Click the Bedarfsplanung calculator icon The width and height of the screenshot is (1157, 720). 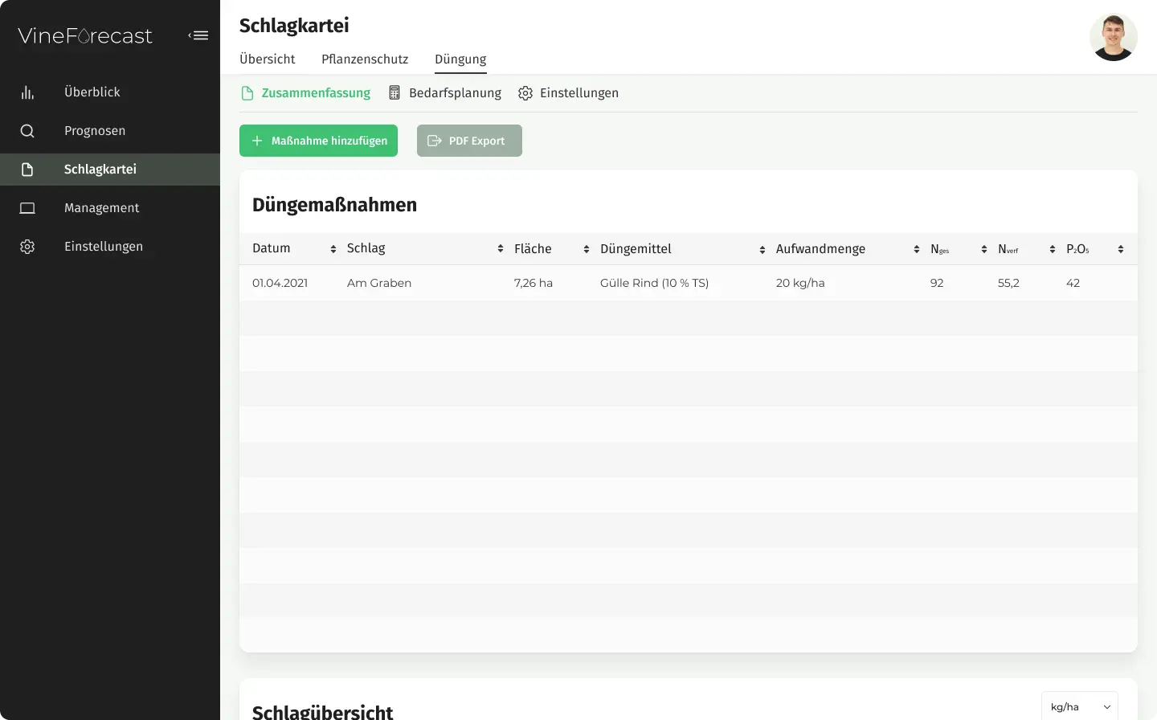coord(395,93)
